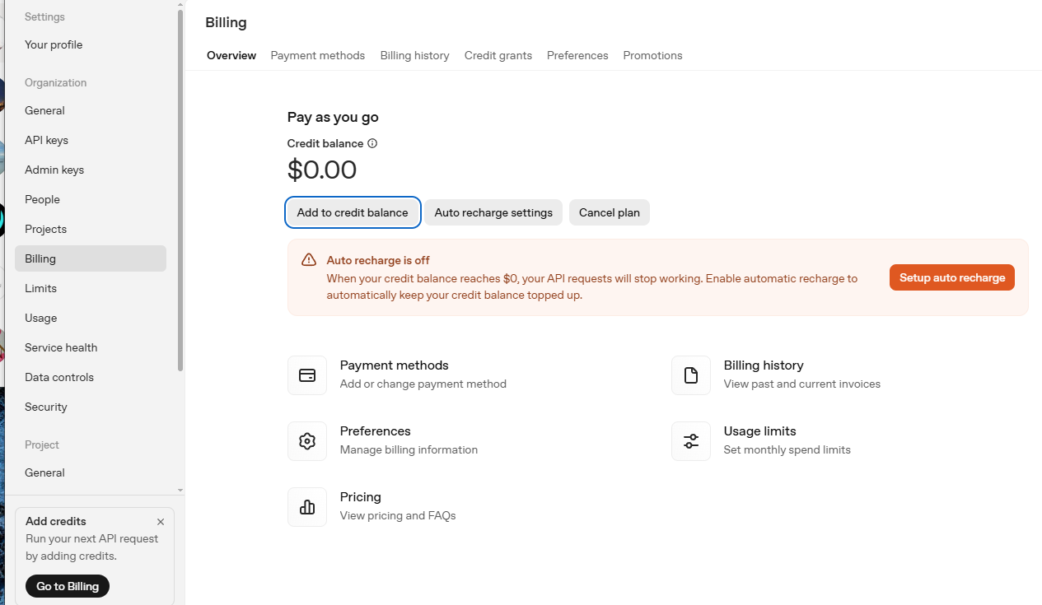This screenshot has height=605, width=1042.
Task: Open the Credit grants tab
Action: point(498,55)
